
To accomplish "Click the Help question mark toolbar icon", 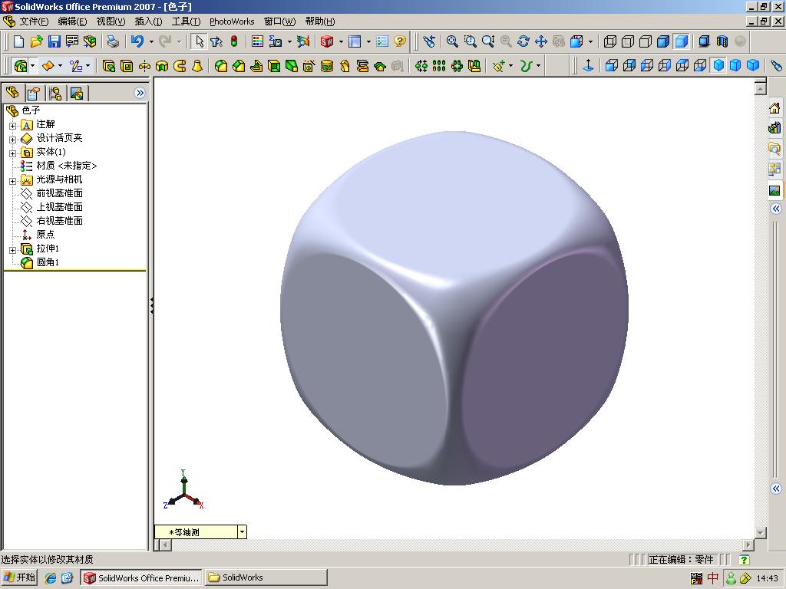I will pos(399,41).
